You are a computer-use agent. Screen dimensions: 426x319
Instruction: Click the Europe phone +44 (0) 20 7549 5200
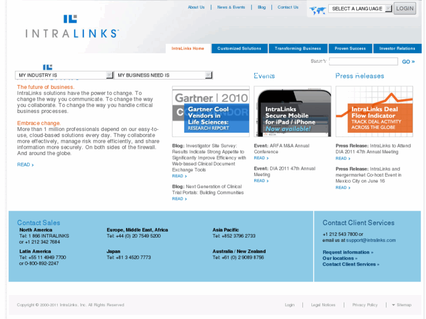(x=138, y=236)
